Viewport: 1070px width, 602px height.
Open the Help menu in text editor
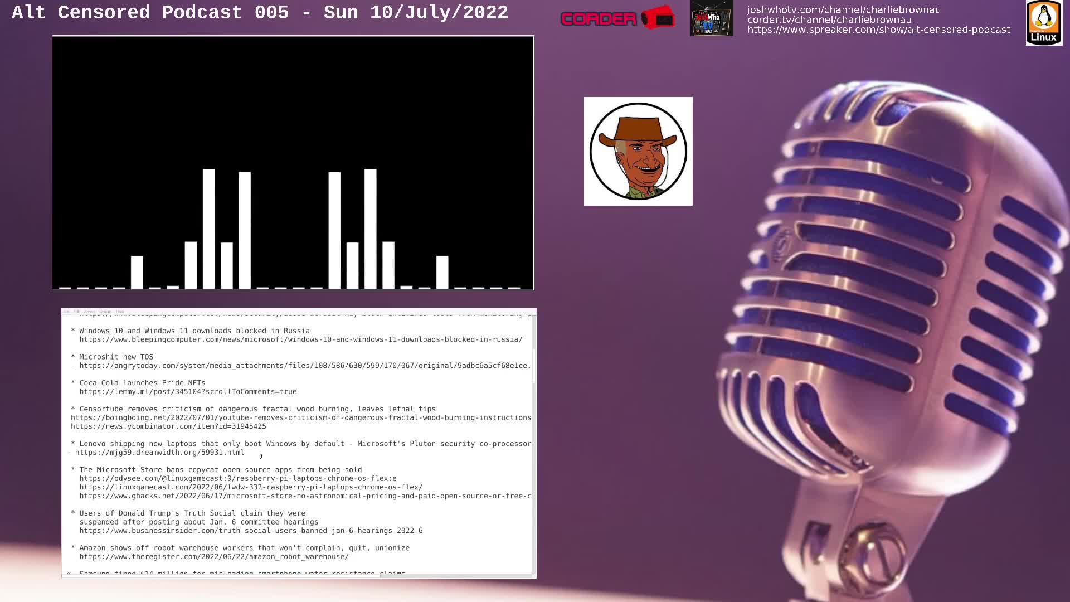[120, 312]
